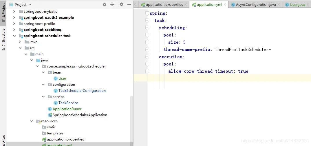Collapse the java source folder
The width and height of the screenshot is (311, 146).
click(32, 60)
